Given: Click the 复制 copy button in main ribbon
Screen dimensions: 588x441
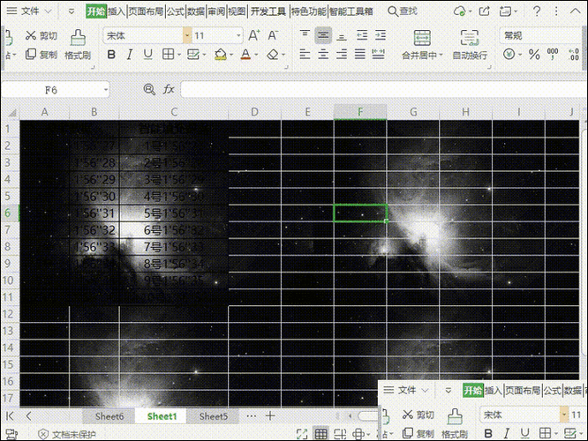Looking at the screenshot, I should (x=41, y=55).
